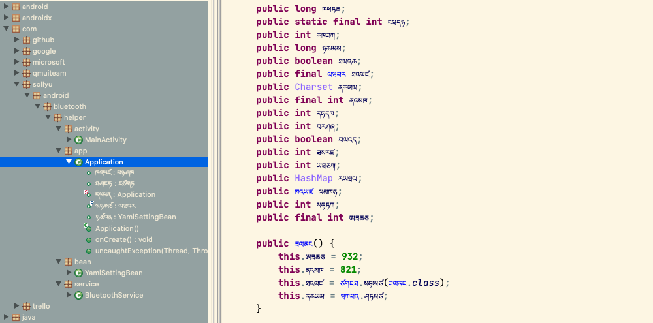Select the YamlSettingBean class entry

[x=114, y=273]
